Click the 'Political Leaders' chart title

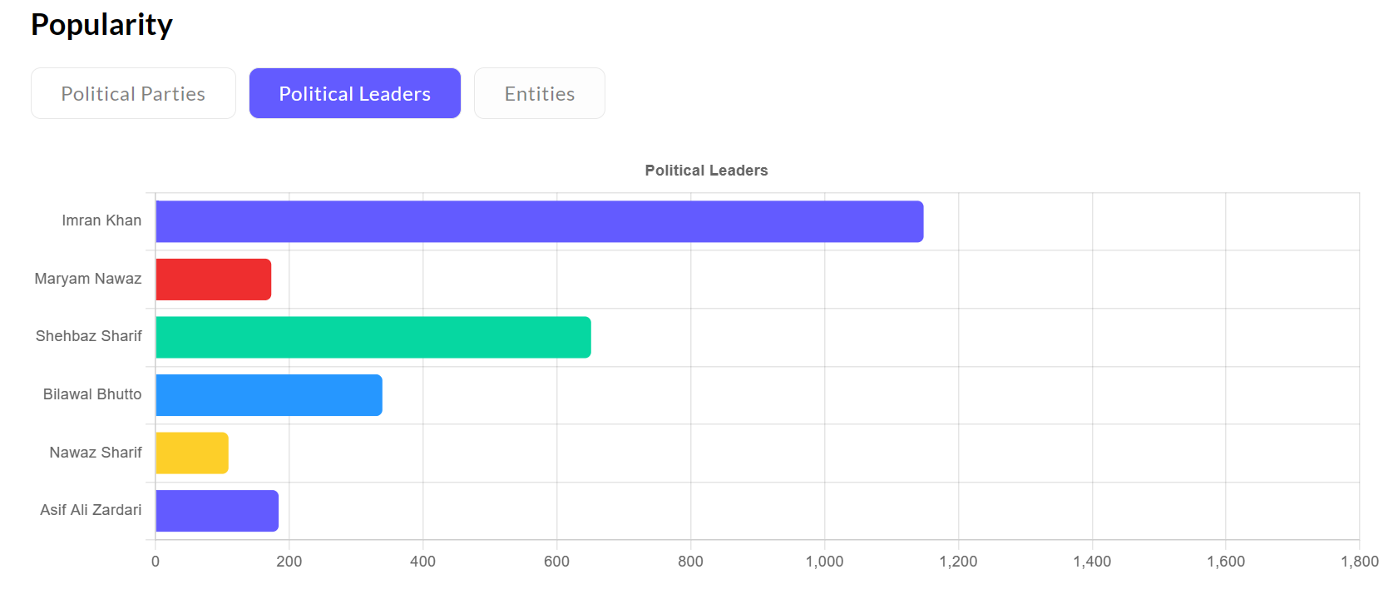tap(707, 171)
